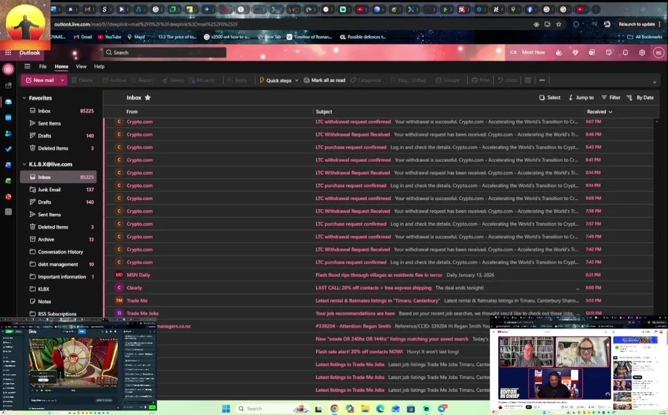668x415 pixels.
Task: Open the Word app in the rail
Action: pyautogui.click(x=8, y=165)
